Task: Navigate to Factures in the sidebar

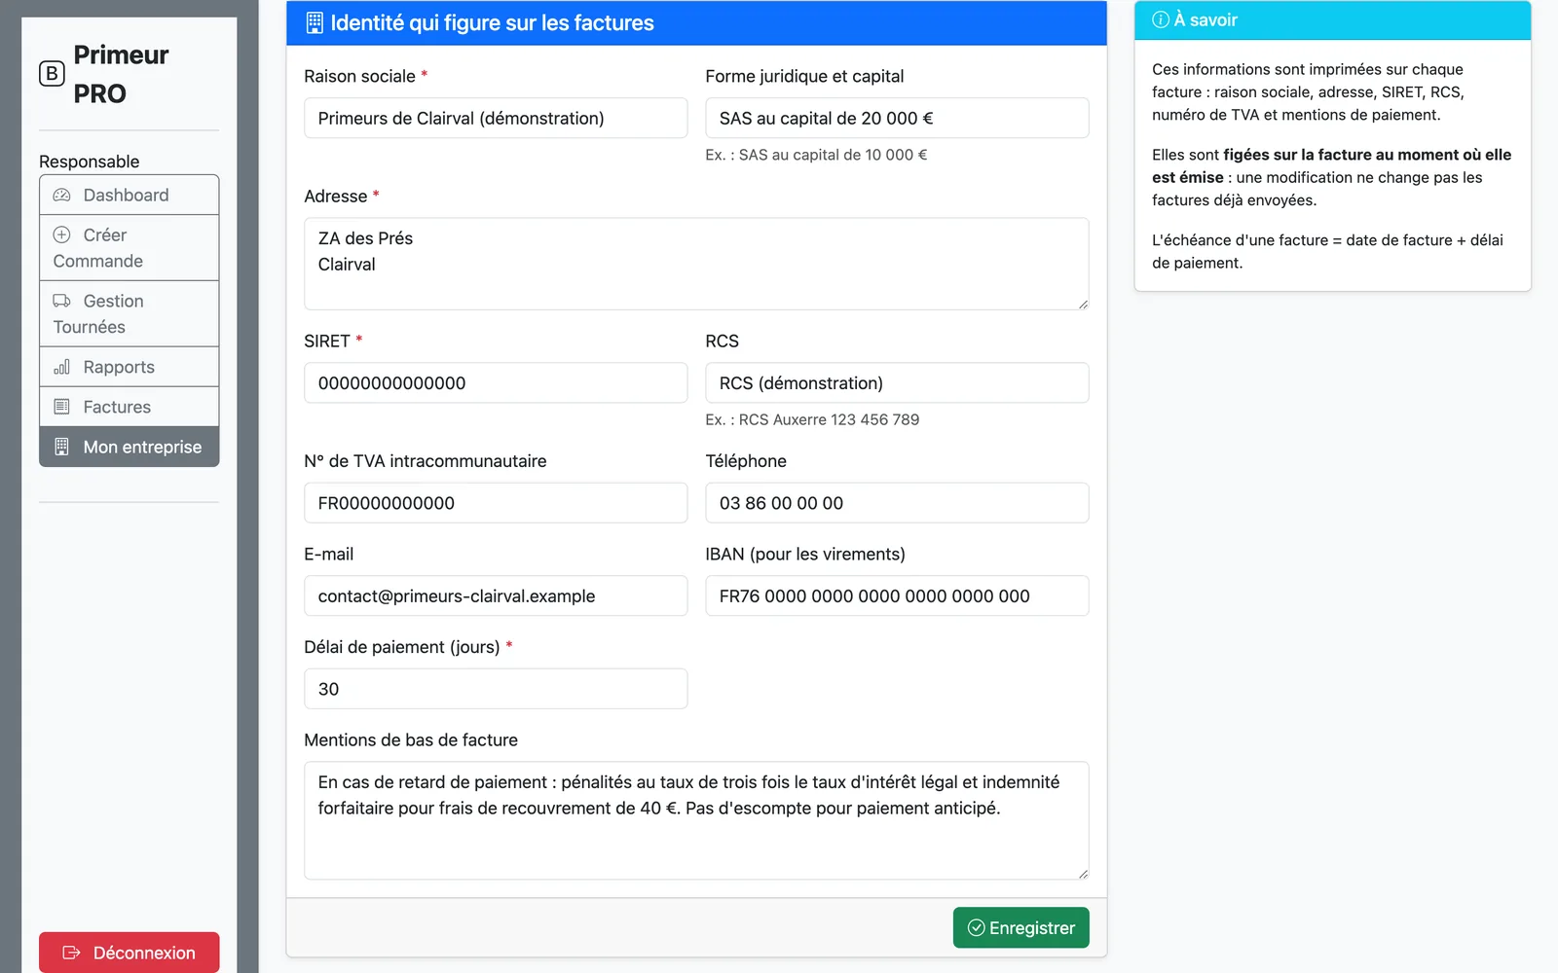Action: click(130, 407)
